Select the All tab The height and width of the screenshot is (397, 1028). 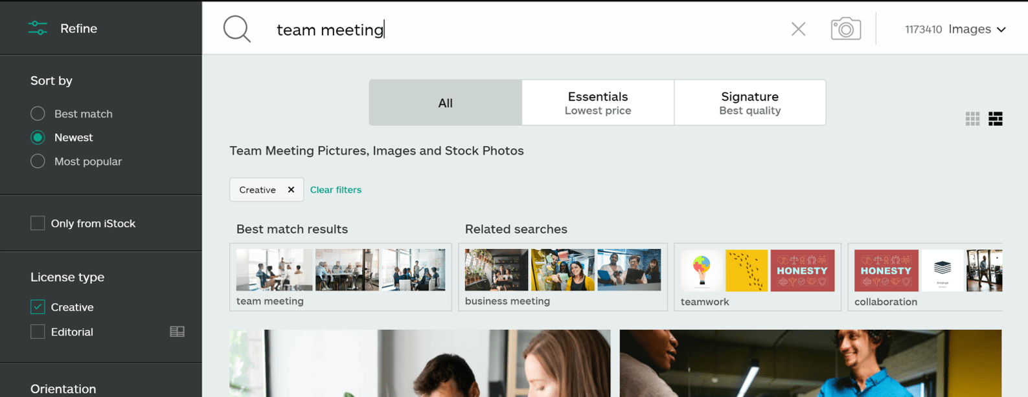pyautogui.click(x=446, y=103)
